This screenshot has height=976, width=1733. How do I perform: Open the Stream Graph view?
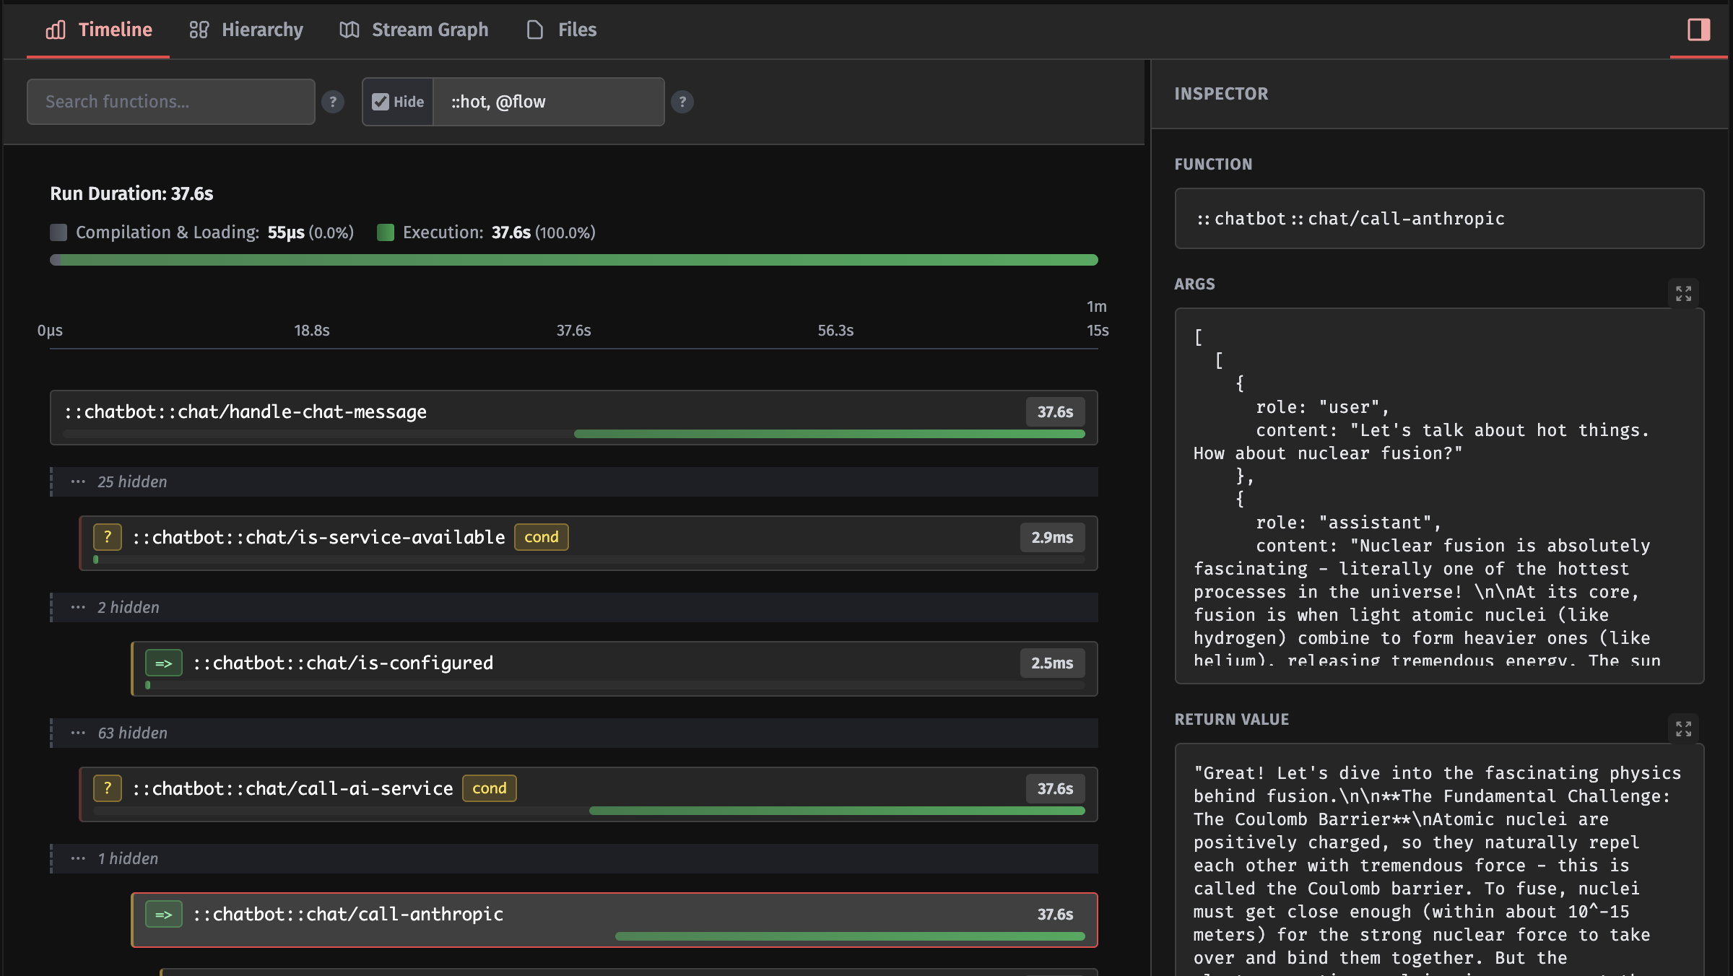(x=413, y=30)
